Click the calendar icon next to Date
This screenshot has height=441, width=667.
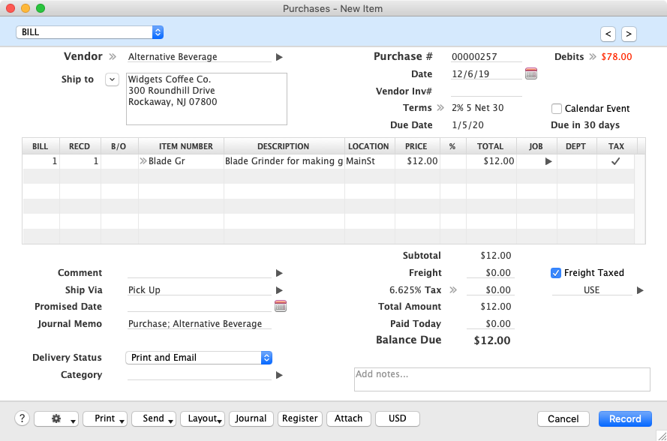[531, 73]
